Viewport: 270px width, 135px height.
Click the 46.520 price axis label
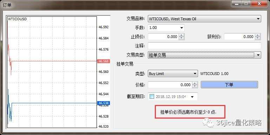click(x=104, y=126)
